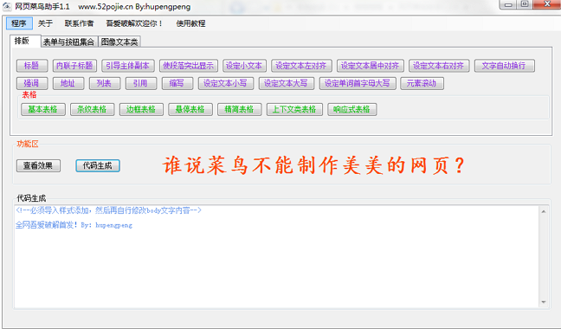Click the app icon in title bar

click(x=7, y=6)
